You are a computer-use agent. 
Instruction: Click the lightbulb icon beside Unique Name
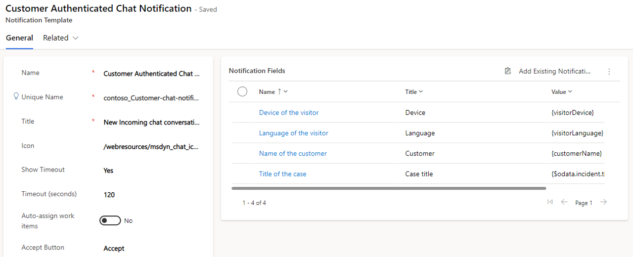[16, 97]
